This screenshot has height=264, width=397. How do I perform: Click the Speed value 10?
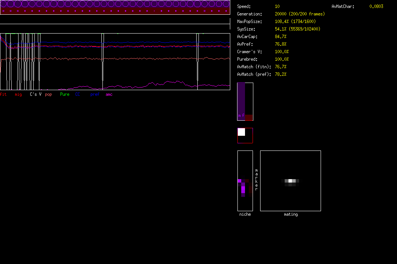coord(277,6)
